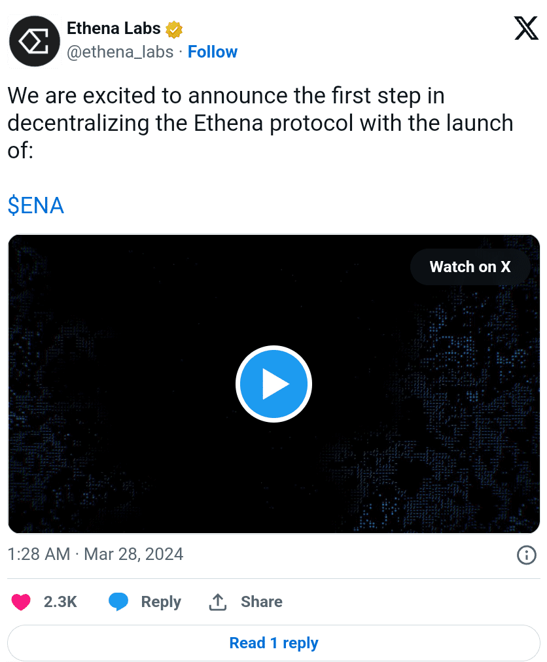Click the blue reply bubble icon
Viewport: 547px width, 662px height.
[x=118, y=602]
